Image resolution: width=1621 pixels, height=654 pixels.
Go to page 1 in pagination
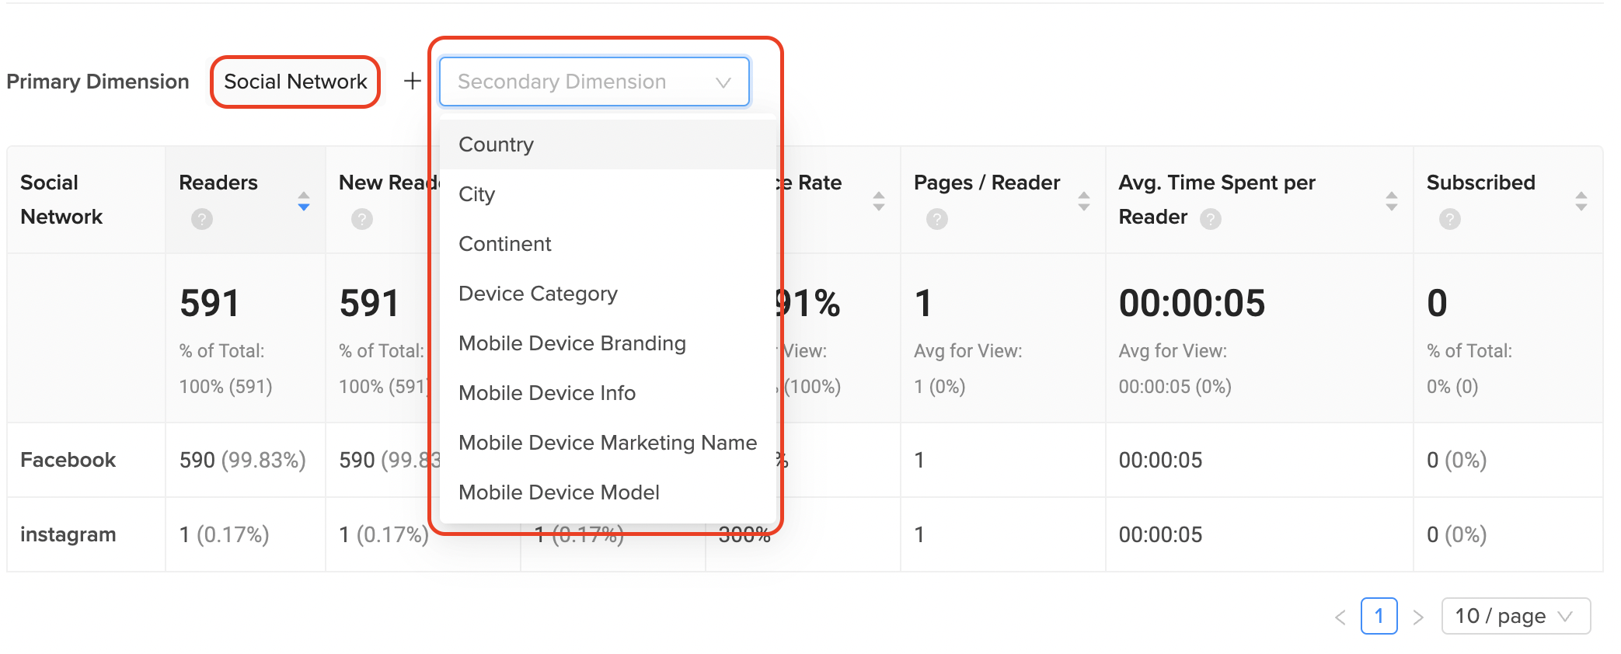tap(1379, 616)
